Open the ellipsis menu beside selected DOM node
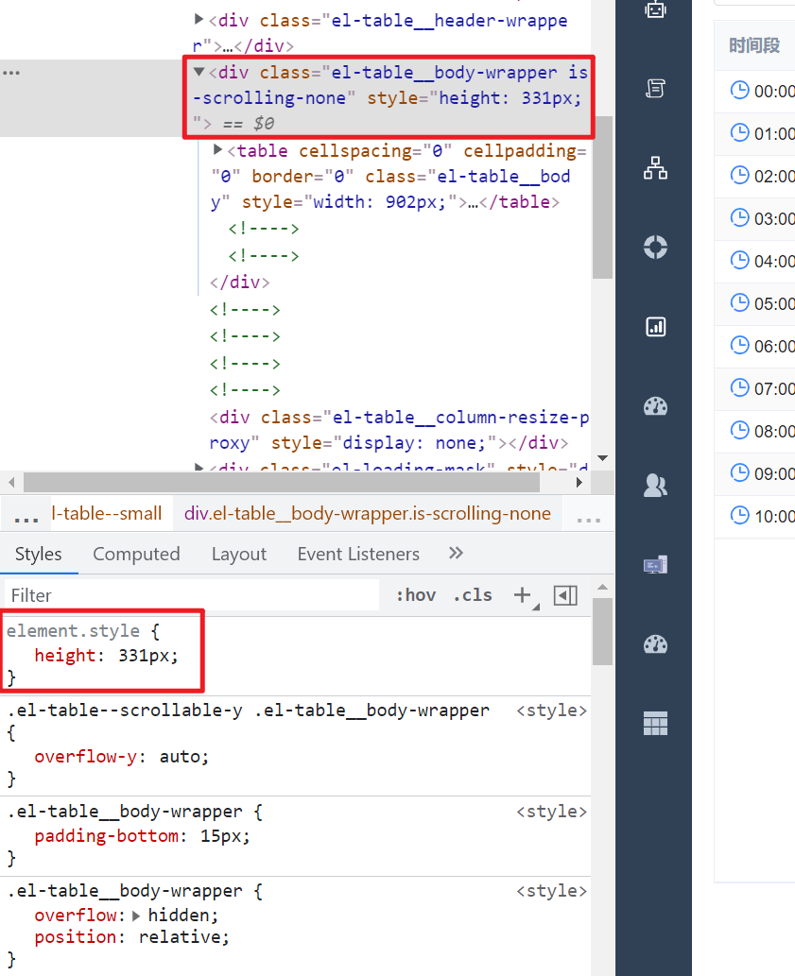This screenshot has height=976, width=795. tap(11, 73)
